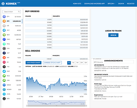Switch to Candle Stick Chart
137x108 pixels.
pos(52,62)
